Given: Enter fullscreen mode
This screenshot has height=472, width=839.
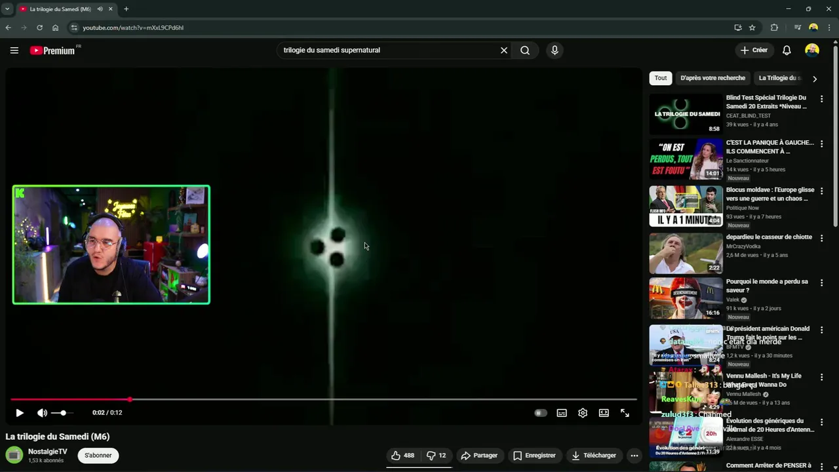Looking at the screenshot, I should [x=625, y=413].
